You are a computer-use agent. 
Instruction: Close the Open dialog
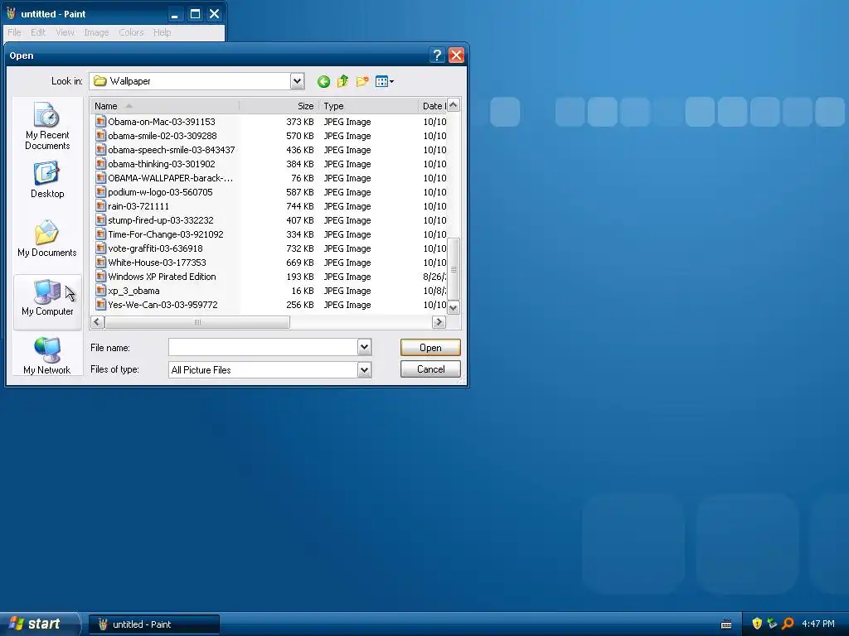(457, 55)
